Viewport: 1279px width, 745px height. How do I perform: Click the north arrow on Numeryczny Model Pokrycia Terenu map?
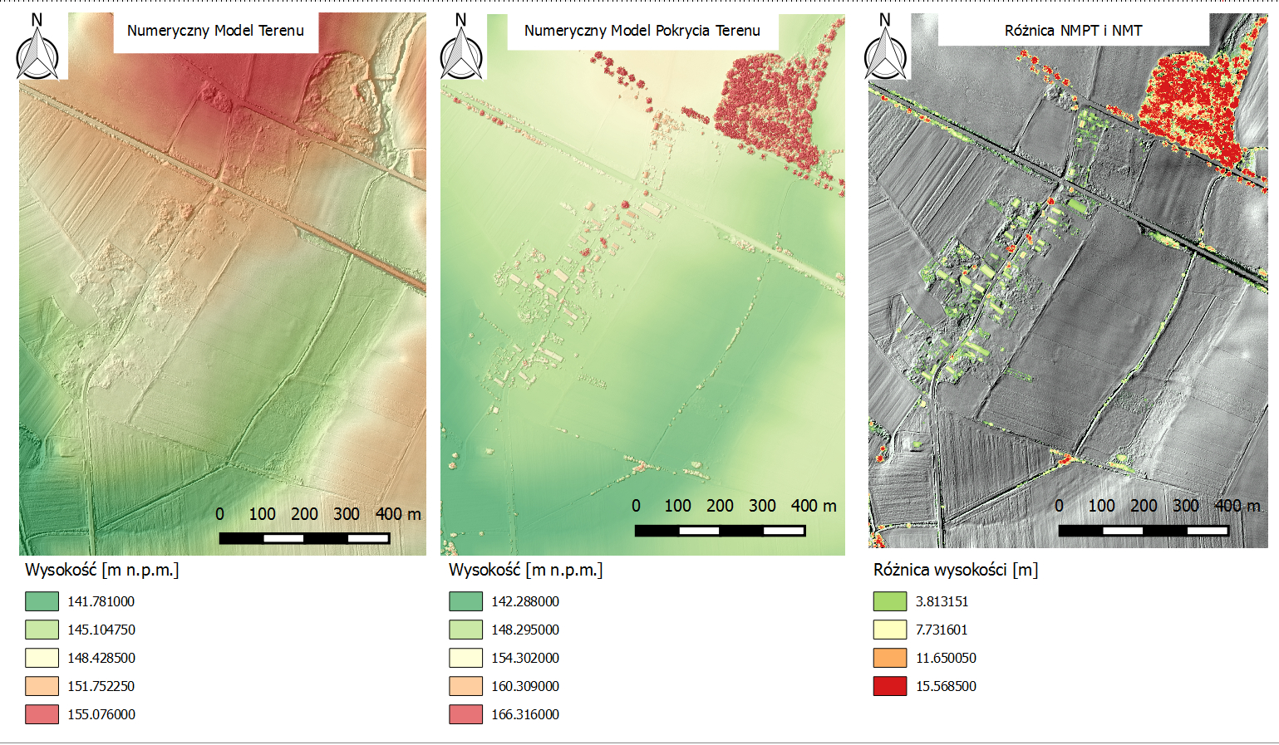[x=461, y=47]
